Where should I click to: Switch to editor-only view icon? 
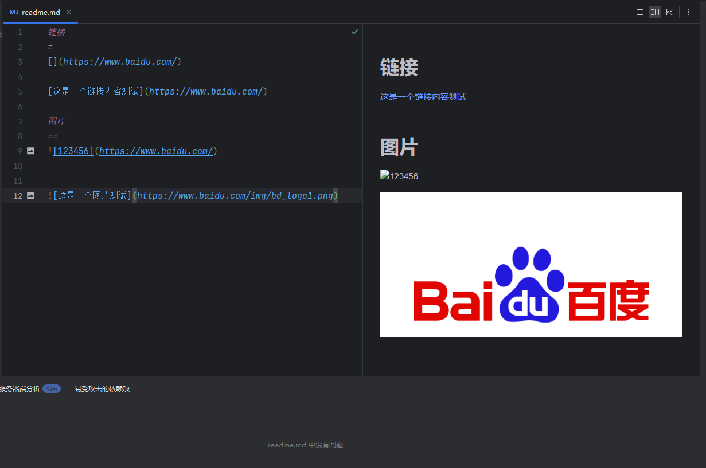pos(640,12)
